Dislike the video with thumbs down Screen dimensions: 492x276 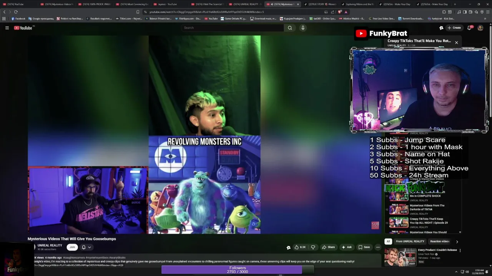tap(313, 247)
